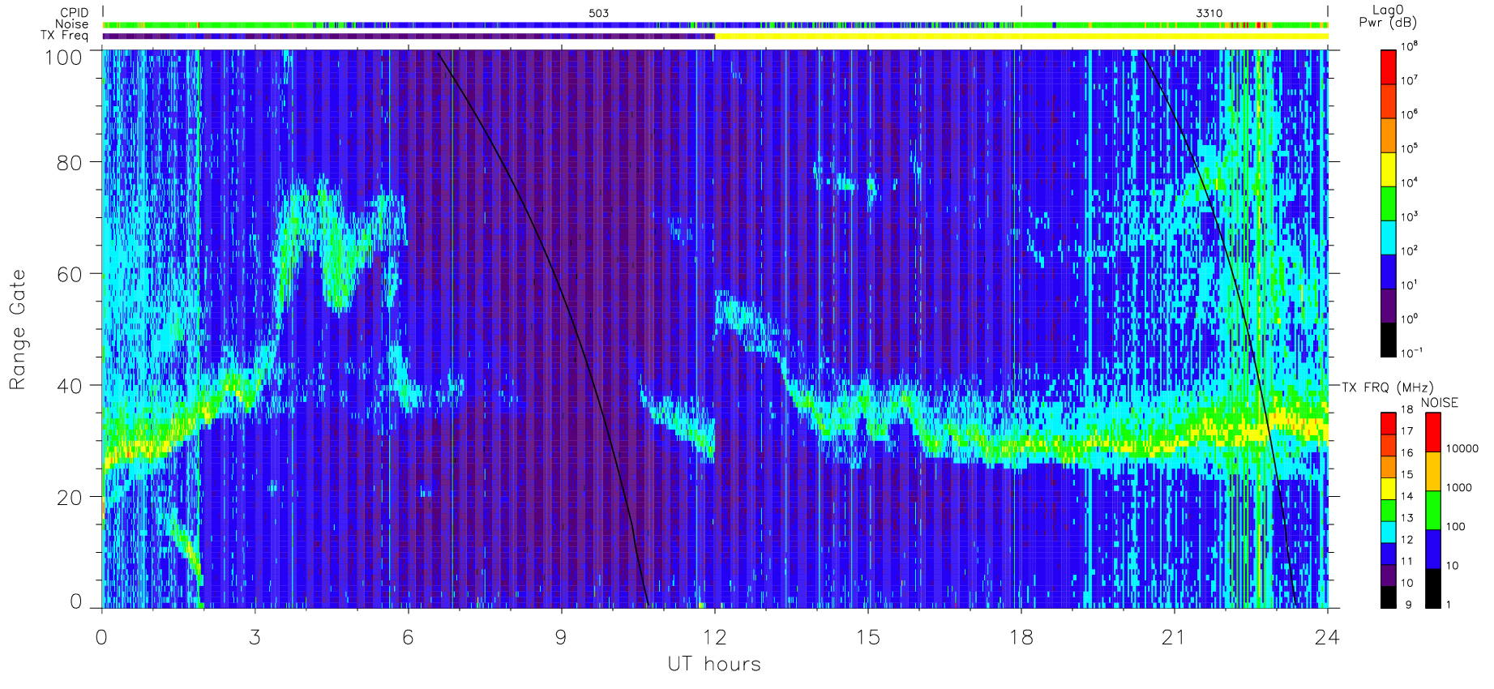Click the 3 tick label on UT hours axis
1494x689 pixels.
point(255,637)
